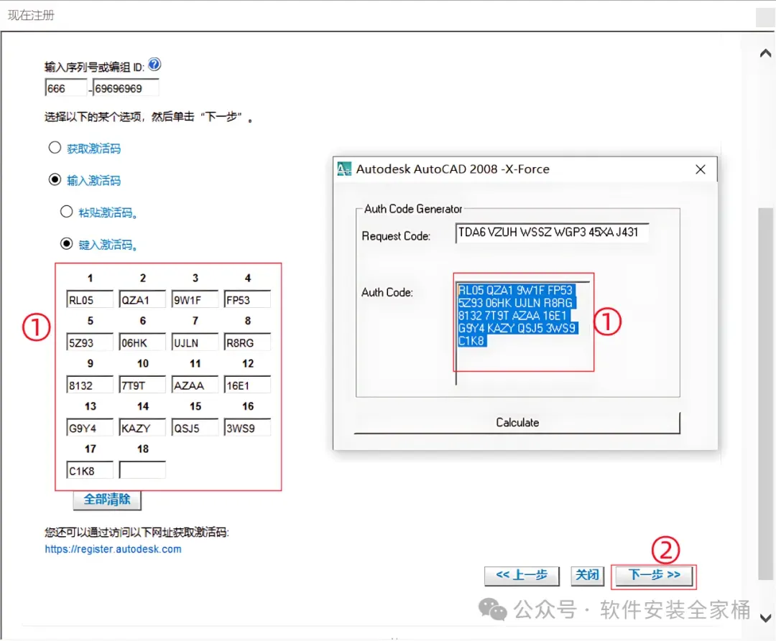The image size is (776, 641).
Task: Click activation field 5 containing 5Z93
Action: (90, 342)
